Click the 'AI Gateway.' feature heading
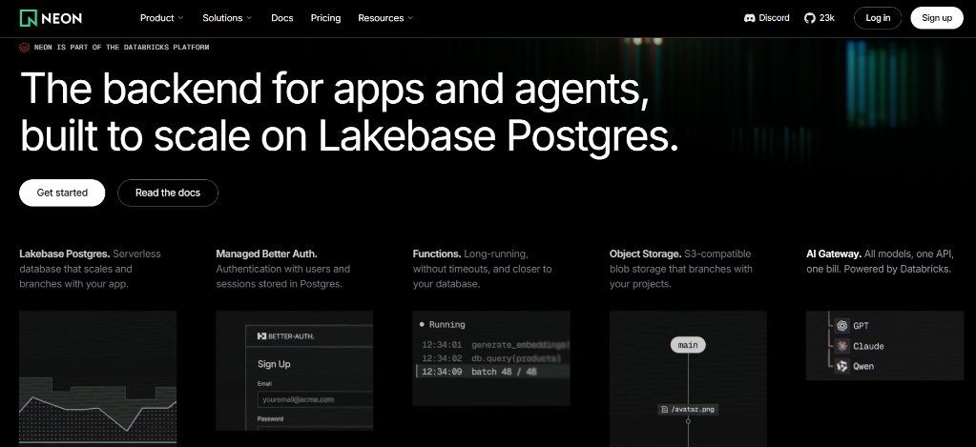 834,254
